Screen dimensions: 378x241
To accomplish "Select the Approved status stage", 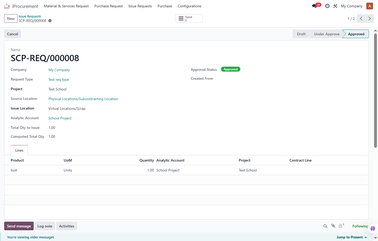I will 356,34.
